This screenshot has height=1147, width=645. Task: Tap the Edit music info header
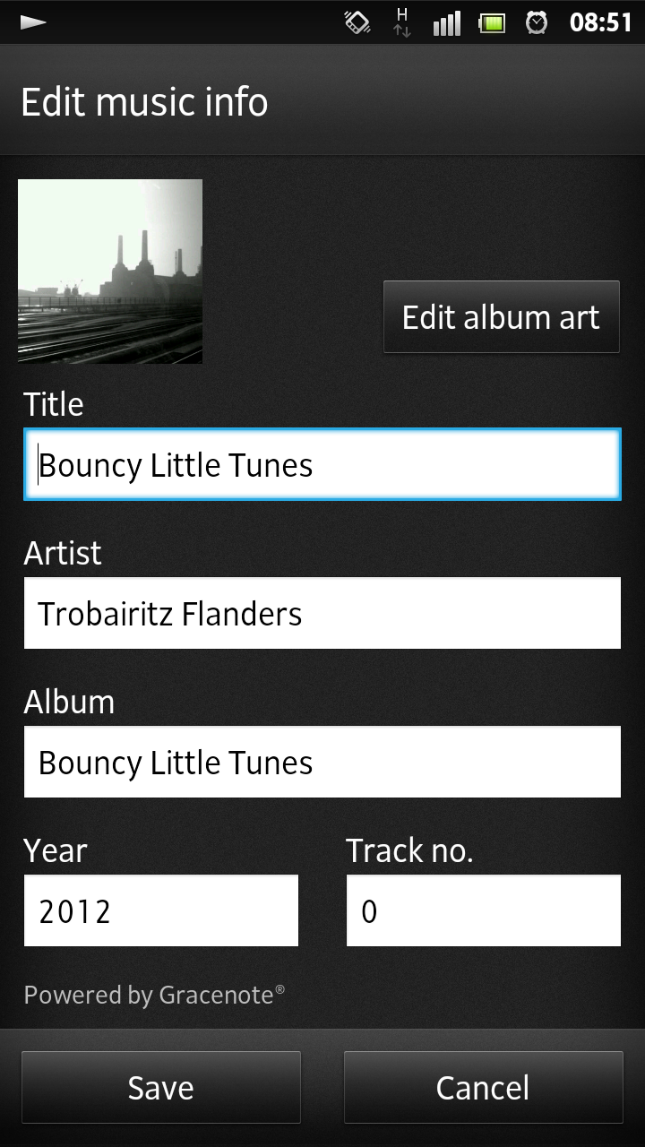coord(144,101)
